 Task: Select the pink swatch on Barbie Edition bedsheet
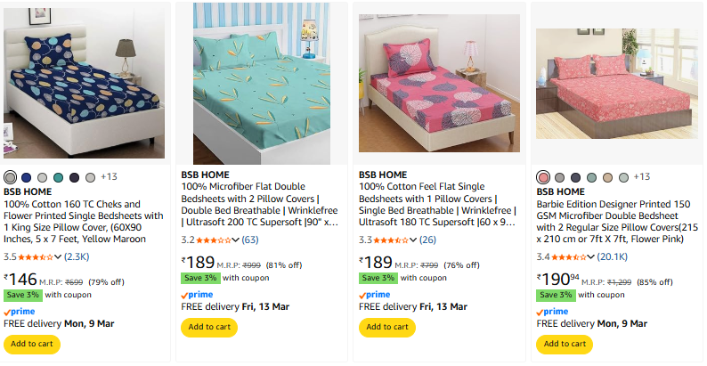pyautogui.click(x=543, y=177)
